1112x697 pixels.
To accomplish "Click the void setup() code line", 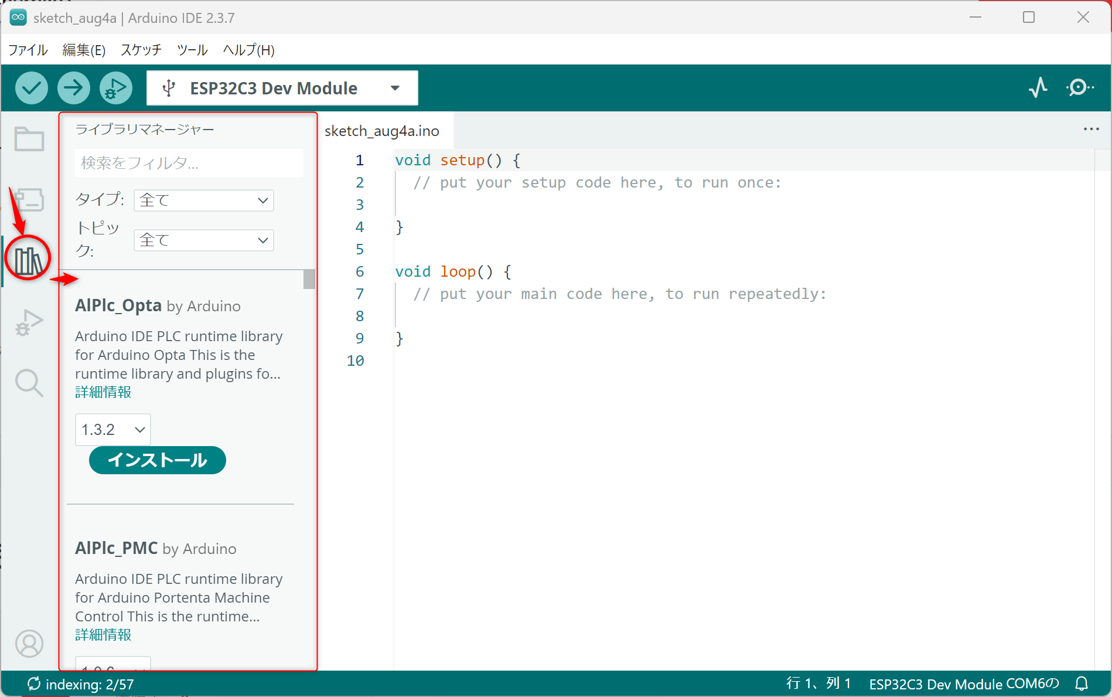I will tap(458, 160).
